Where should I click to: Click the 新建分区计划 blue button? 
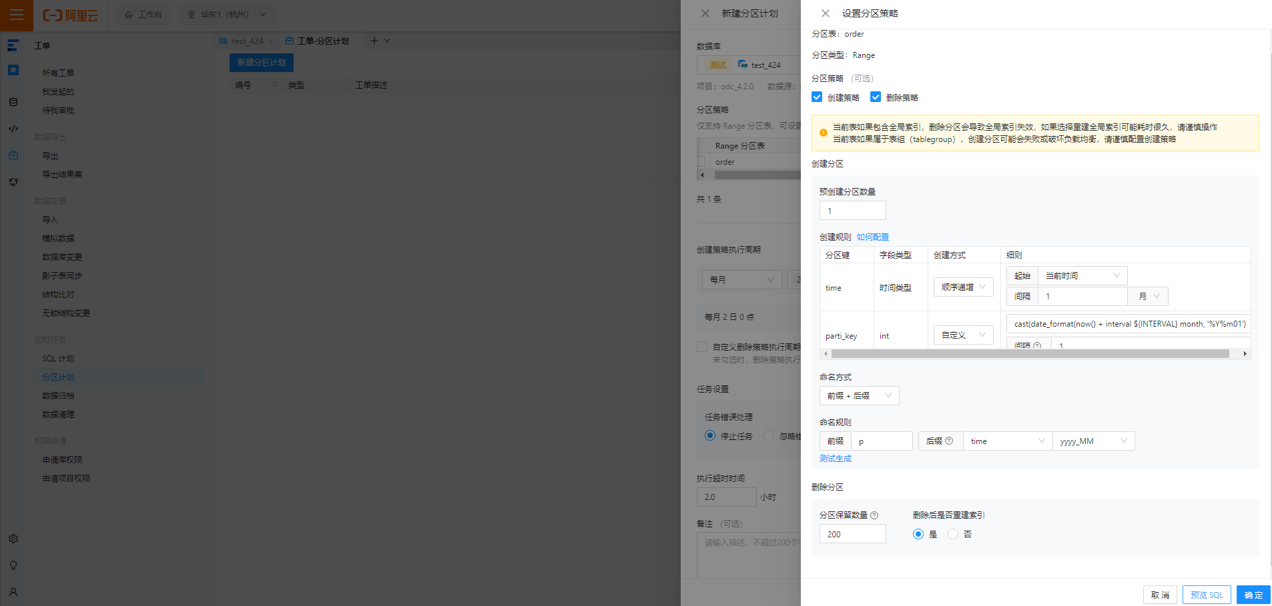(262, 63)
